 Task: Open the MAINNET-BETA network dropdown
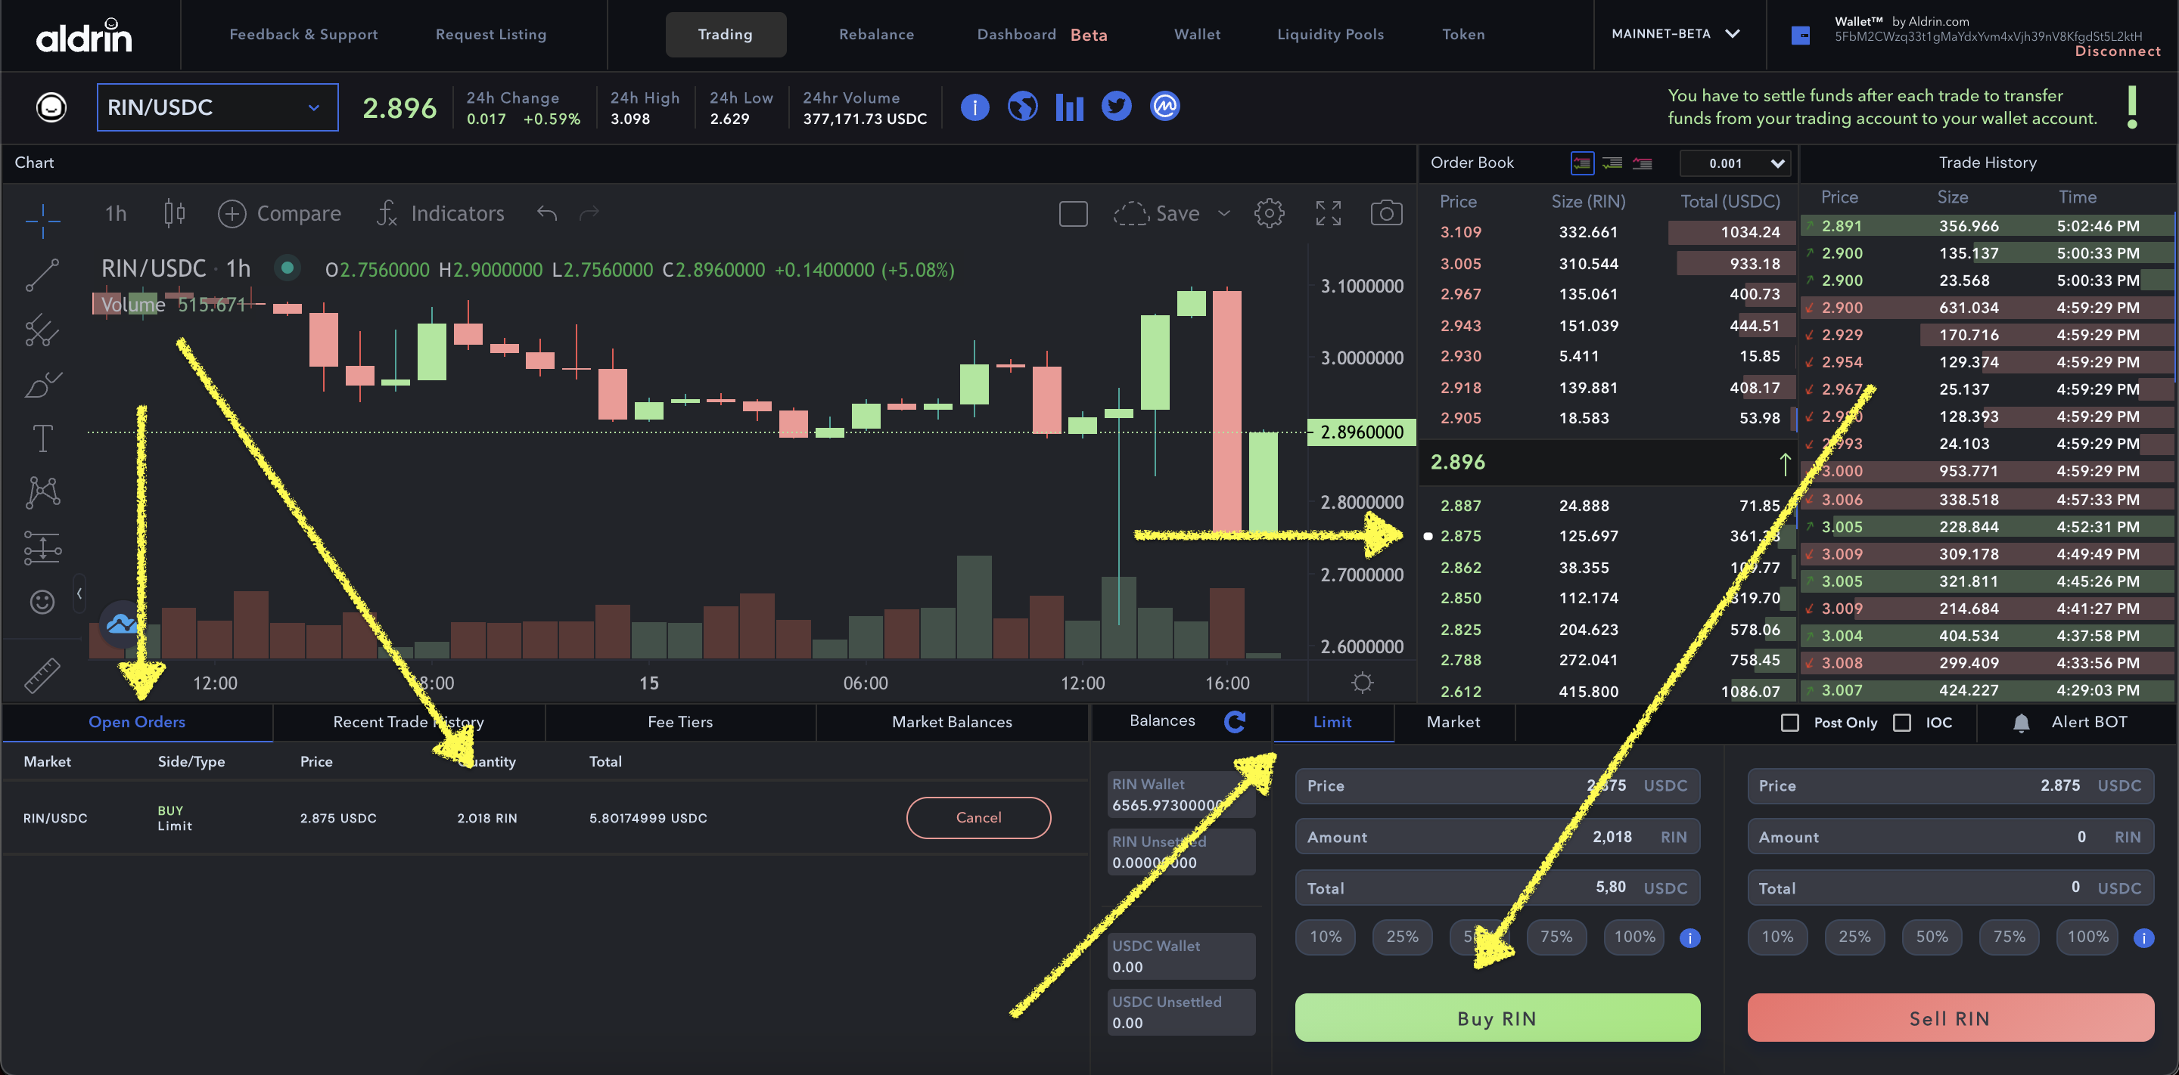click(x=1675, y=34)
